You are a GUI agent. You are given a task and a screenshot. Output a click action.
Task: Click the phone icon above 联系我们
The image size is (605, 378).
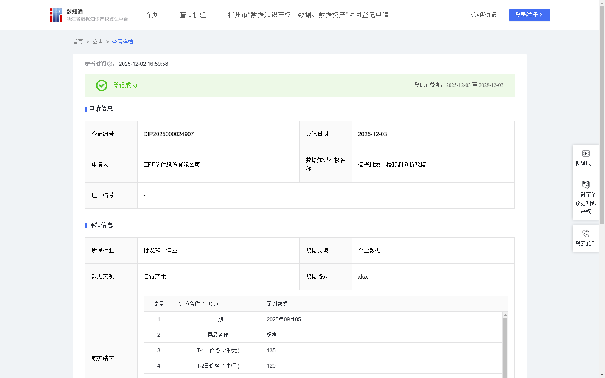586,234
